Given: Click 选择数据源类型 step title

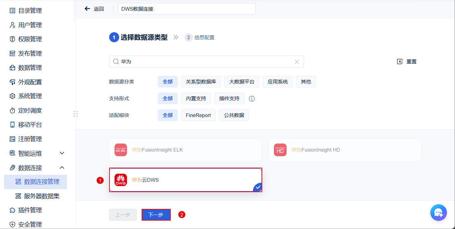Looking at the screenshot, I should tap(144, 38).
